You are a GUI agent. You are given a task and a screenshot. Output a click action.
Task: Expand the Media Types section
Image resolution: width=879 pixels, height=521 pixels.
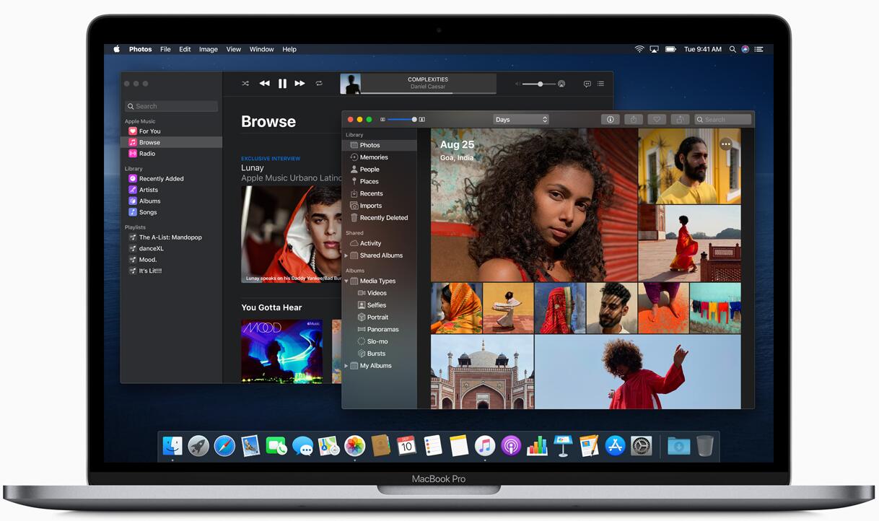348,281
